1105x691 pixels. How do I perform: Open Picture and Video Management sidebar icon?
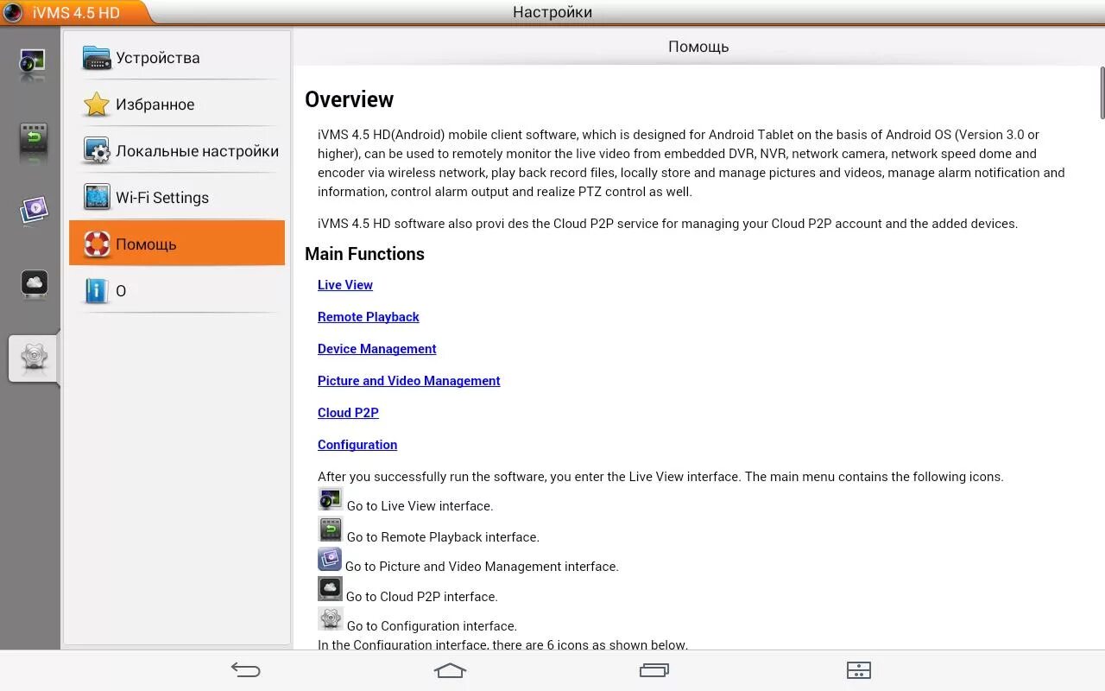click(x=33, y=210)
